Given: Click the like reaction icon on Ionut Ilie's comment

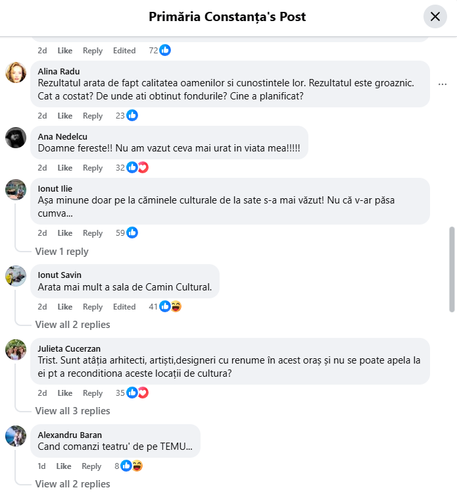Looking at the screenshot, I should coord(132,232).
